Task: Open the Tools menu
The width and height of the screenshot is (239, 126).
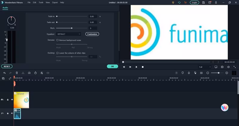Action: tap(41, 2)
